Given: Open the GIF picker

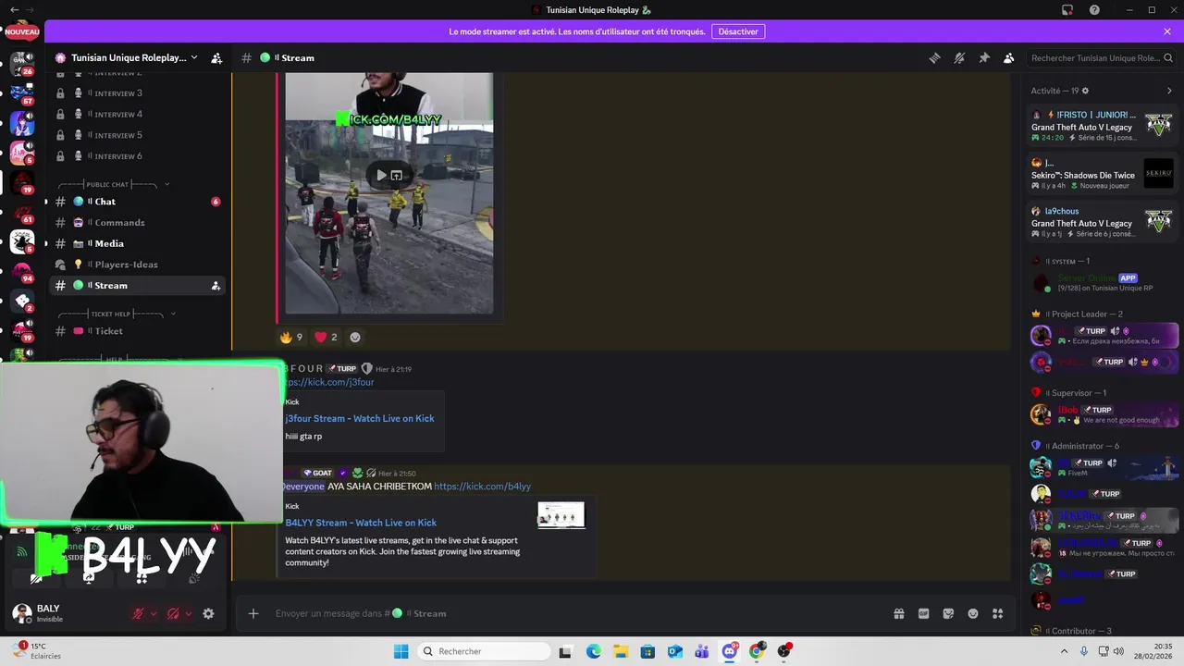Looking at the screenshot, I should point(923,613).
